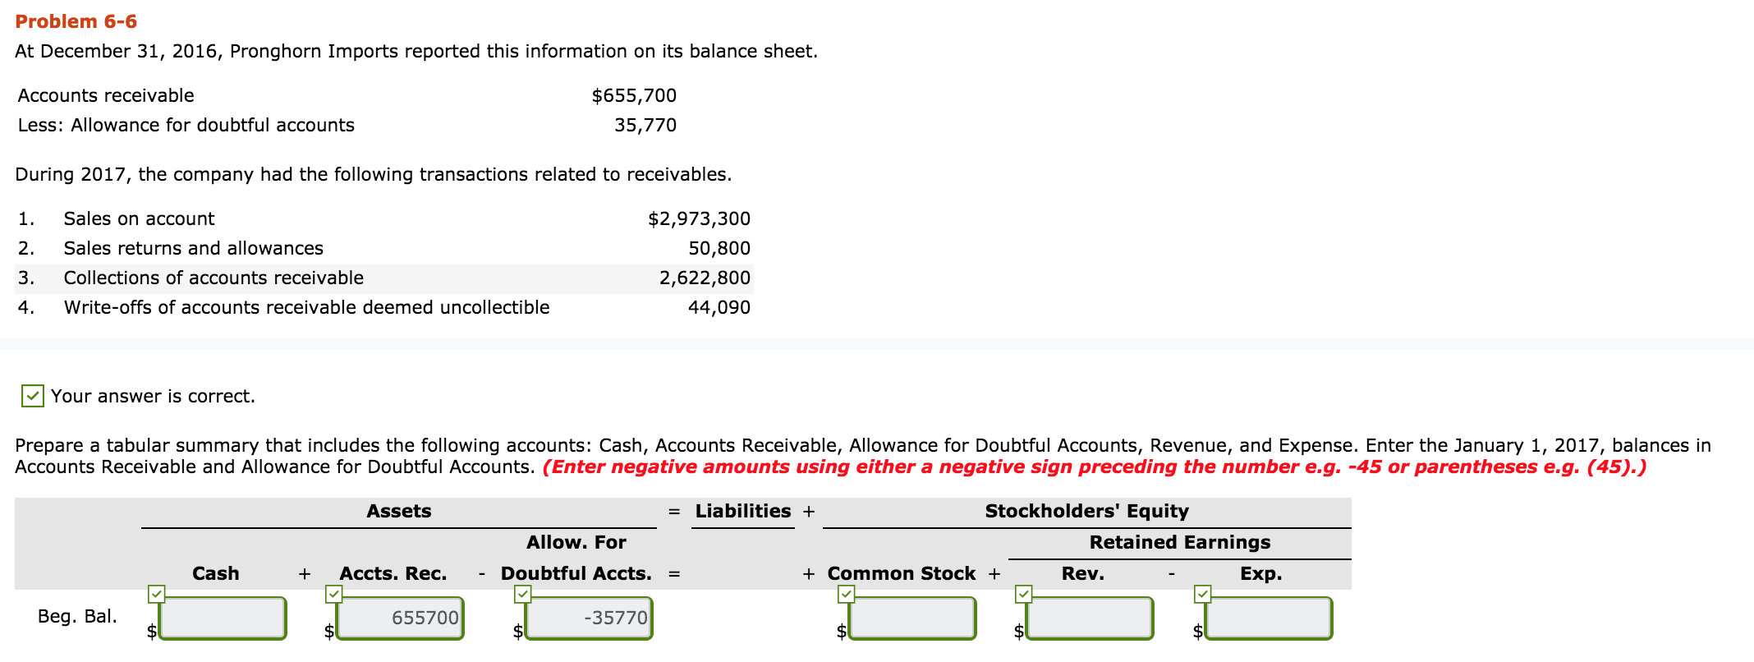Screen dimensions: 1754x662
Task: Click the Allowance field showing -35770
Action: [589, 618]
